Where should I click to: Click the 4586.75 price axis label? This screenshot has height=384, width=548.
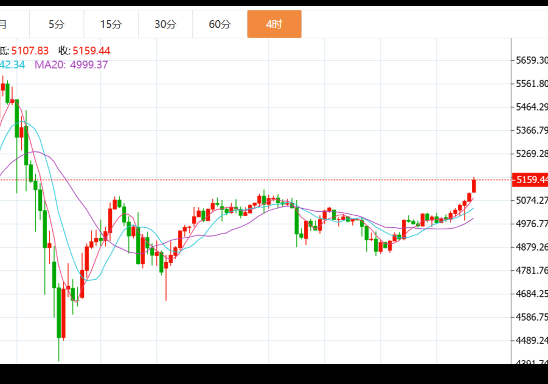[x=531, y=317]
